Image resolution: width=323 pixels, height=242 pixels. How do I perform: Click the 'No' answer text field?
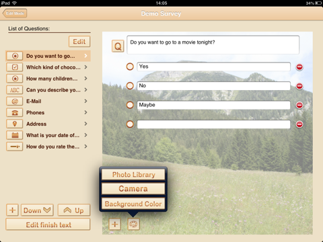213,86
